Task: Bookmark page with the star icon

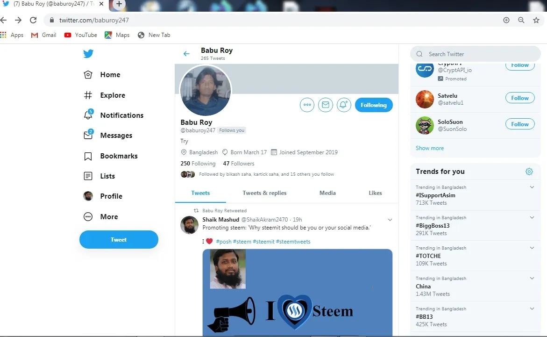Action: click(x=536, y=20)
